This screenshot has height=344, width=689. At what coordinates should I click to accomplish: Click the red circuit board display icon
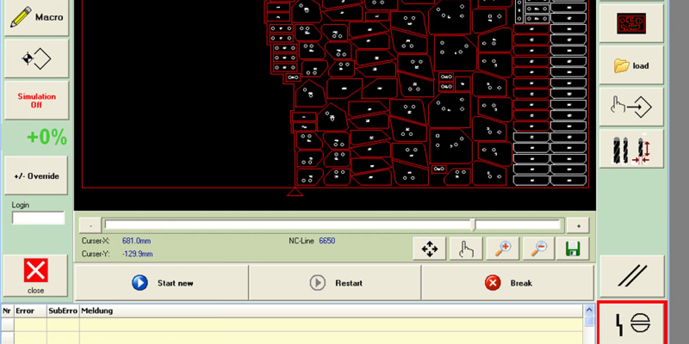coord(631,24)
